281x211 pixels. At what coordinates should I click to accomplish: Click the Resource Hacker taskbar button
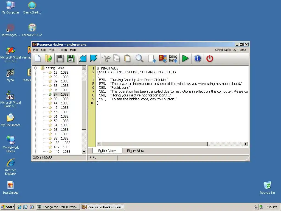pos(103,207)
